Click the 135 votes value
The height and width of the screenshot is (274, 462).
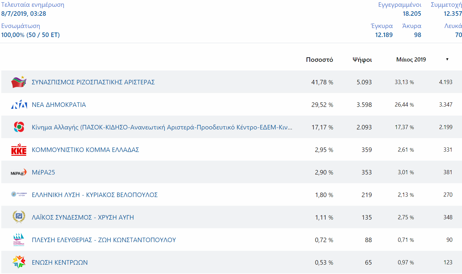point(367,217)
